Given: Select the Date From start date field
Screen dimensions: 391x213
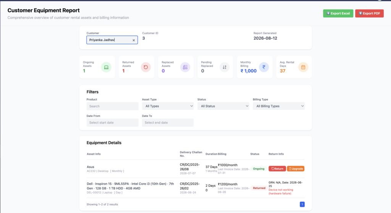Looking at the screenshot, I should pos(113,123).
